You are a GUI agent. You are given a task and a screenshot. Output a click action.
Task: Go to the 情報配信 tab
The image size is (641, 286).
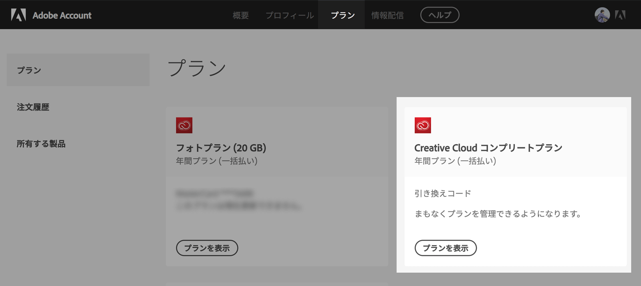click(387, 15)
